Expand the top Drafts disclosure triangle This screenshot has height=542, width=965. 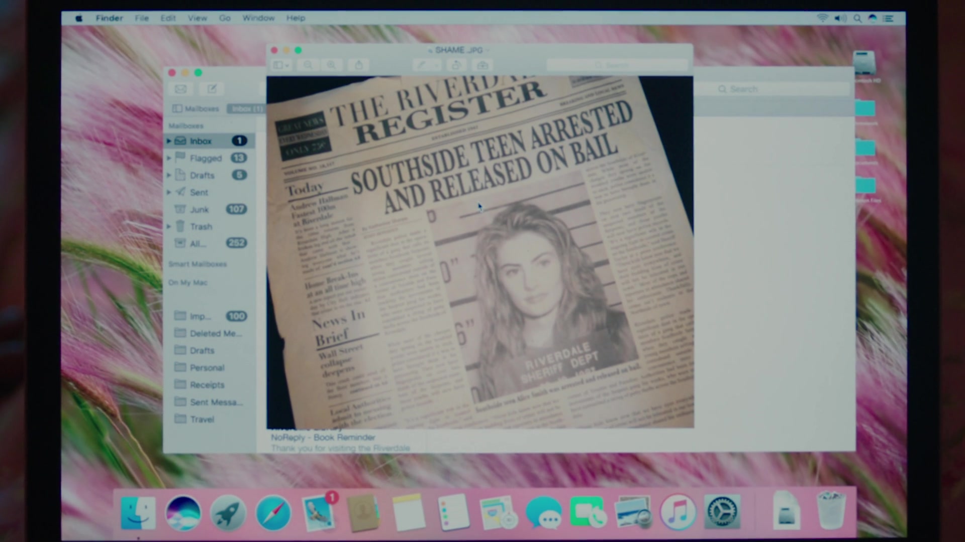(x=169, y=175)
